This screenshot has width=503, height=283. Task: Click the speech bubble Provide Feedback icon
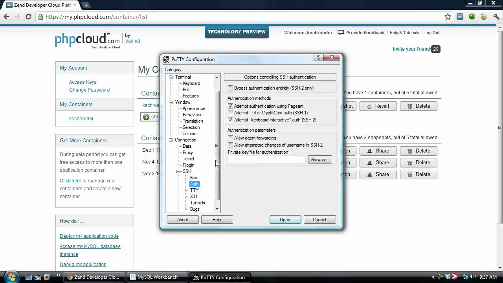pos(341,33)
